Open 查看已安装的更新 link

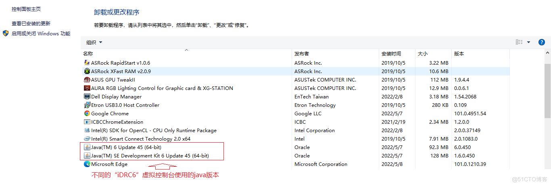[31, 24]
